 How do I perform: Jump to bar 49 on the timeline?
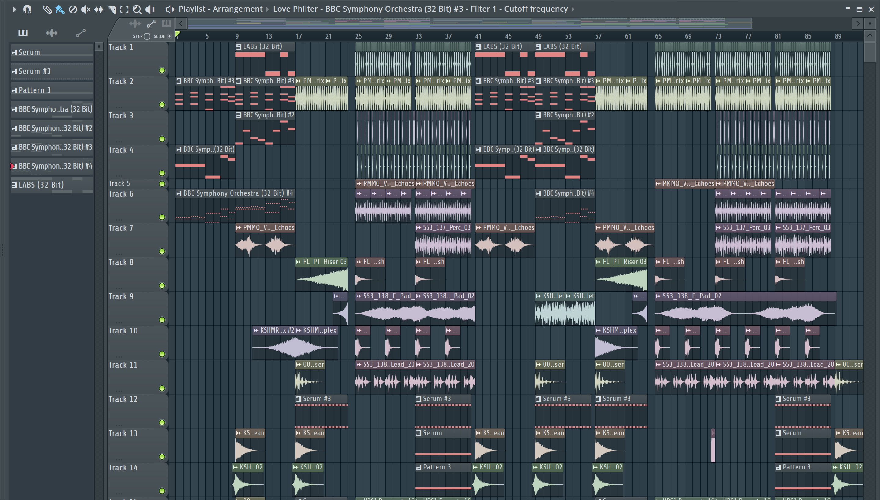538,36
